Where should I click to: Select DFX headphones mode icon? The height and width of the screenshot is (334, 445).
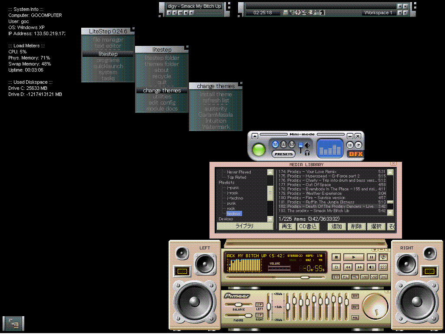click(x=307, y=153)
